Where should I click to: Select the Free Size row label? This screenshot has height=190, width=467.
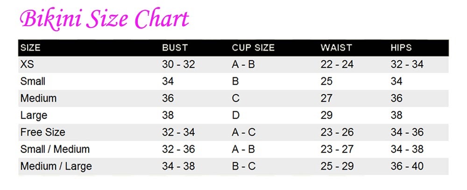click(42, 132)
